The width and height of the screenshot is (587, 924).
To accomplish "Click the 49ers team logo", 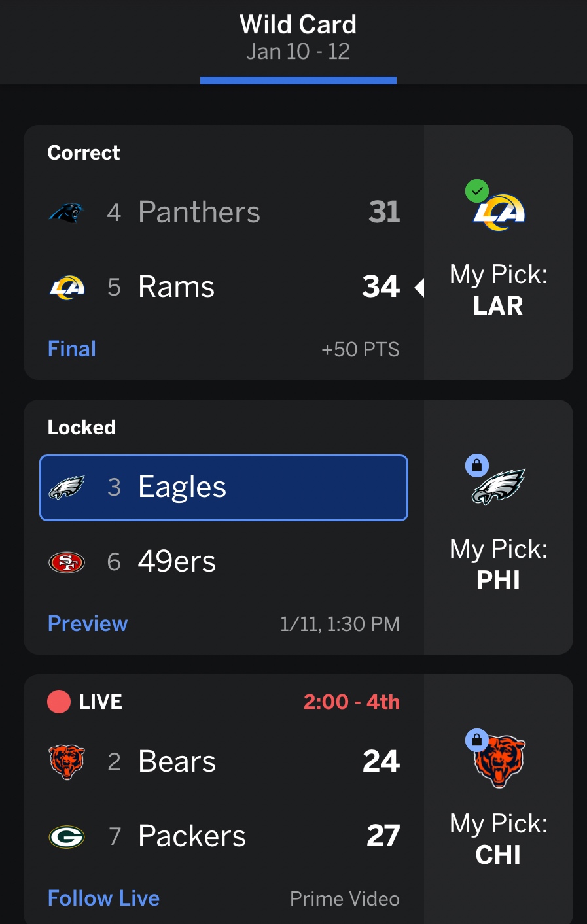I will click(x=67, y=562).
